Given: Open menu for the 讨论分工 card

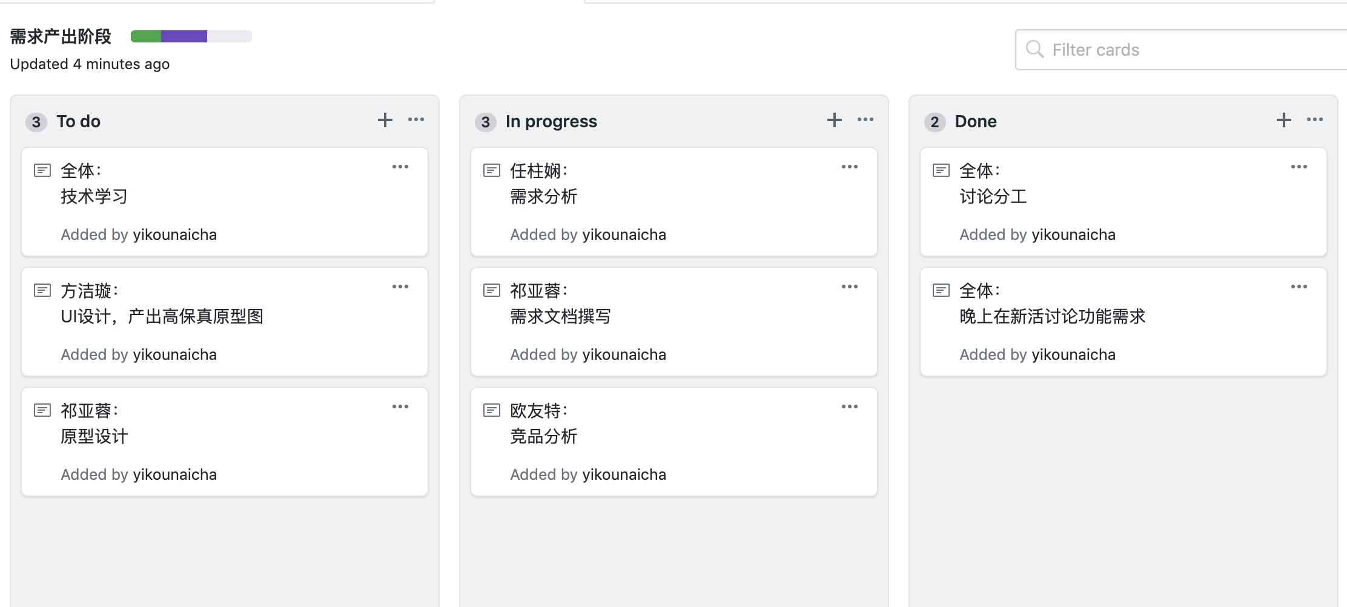Looking at the screenshot, I should point(1299,167).
